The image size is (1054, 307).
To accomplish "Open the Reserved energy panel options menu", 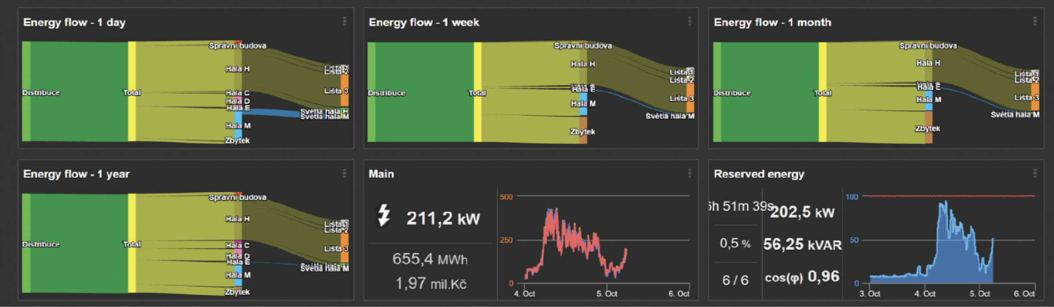I will (x=1035, y=173).
